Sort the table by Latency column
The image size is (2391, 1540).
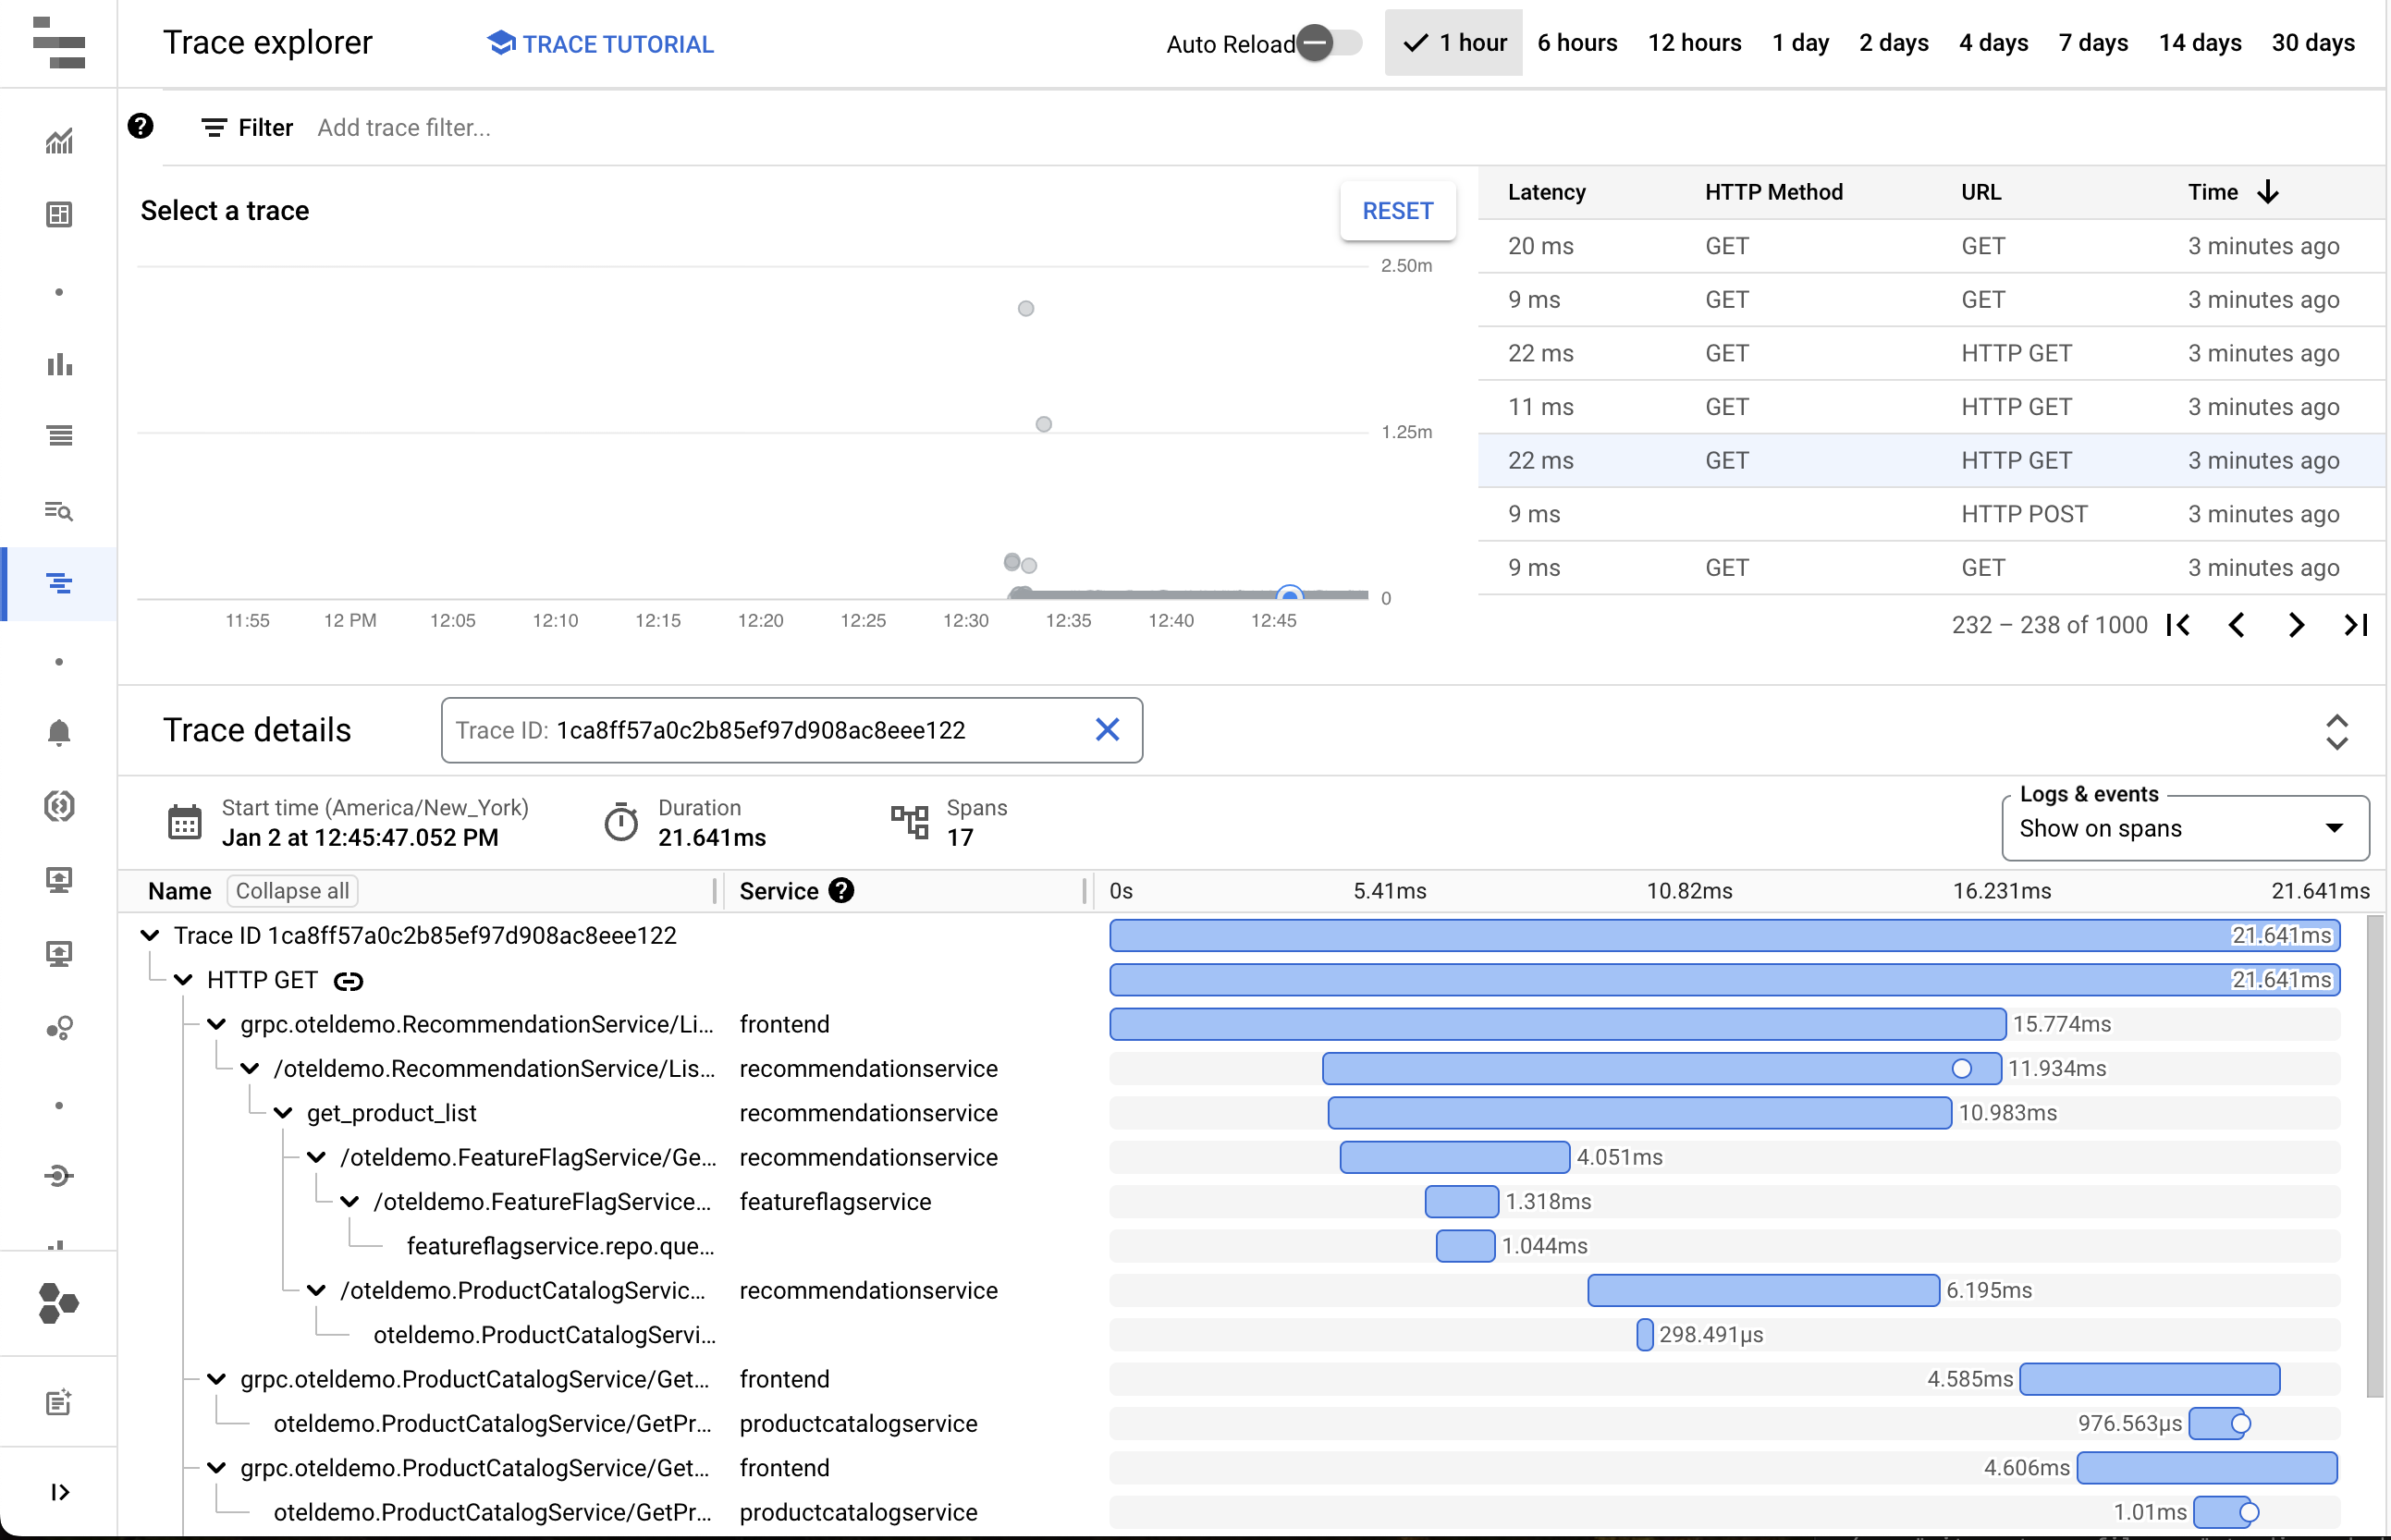click(x=1546, y=192)
